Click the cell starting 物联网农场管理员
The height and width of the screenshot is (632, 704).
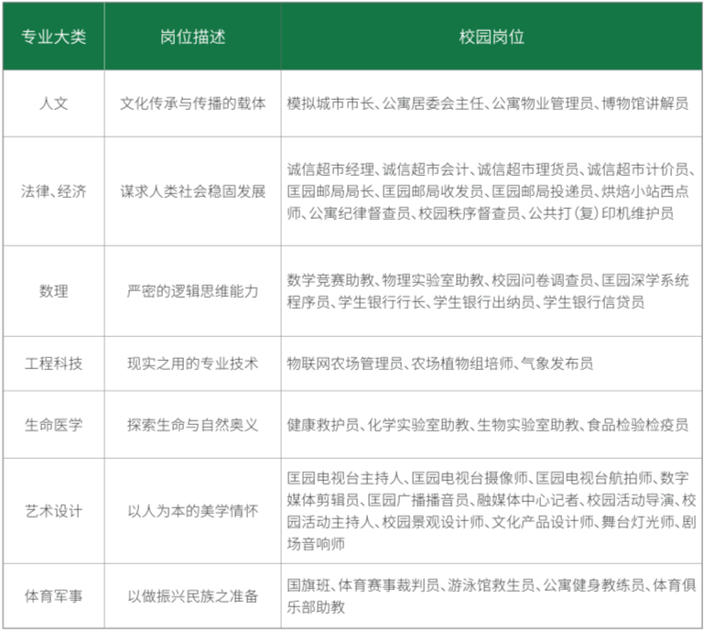point(492,364)
